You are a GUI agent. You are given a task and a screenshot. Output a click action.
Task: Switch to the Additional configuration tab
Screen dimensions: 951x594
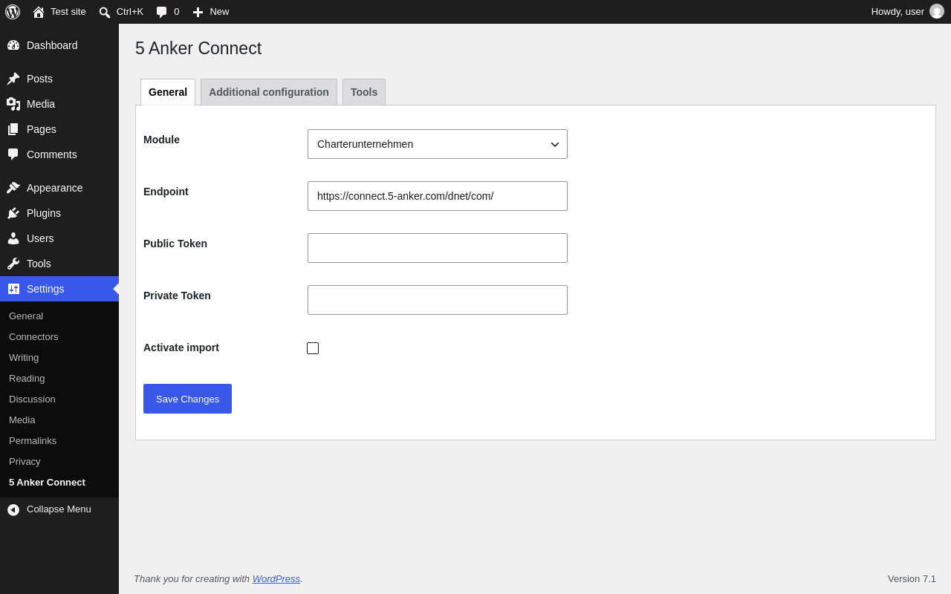[x=269, y=92]
